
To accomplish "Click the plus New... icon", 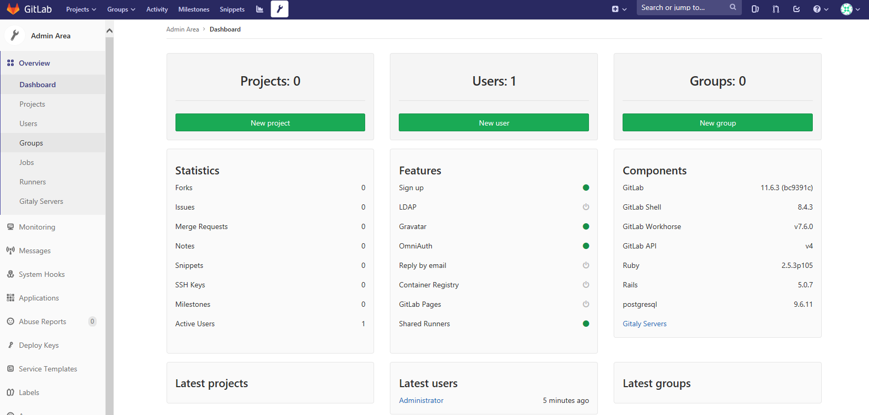I will (615, 9).
